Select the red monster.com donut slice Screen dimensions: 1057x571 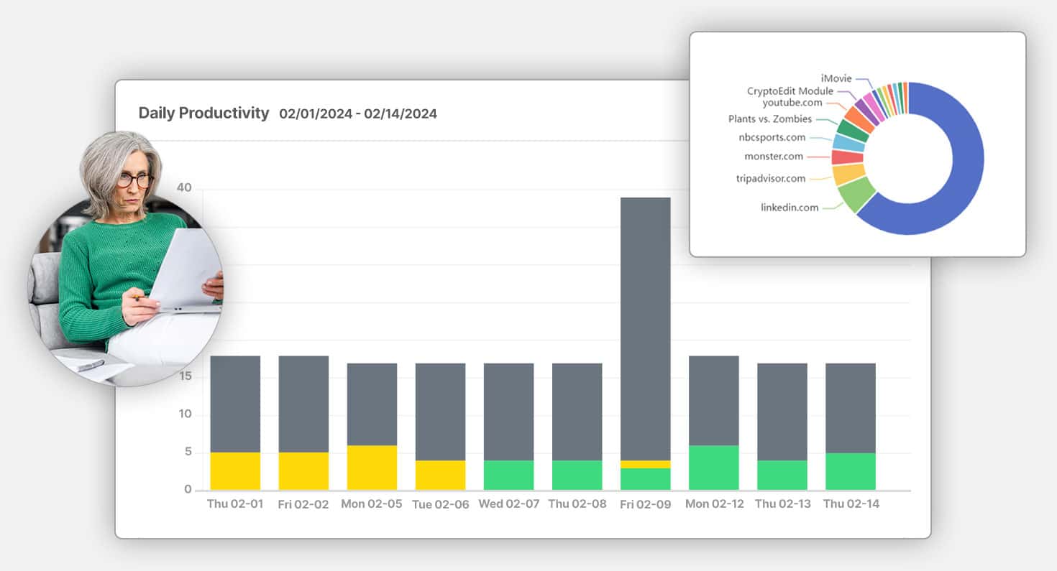[x=847, y=157]
